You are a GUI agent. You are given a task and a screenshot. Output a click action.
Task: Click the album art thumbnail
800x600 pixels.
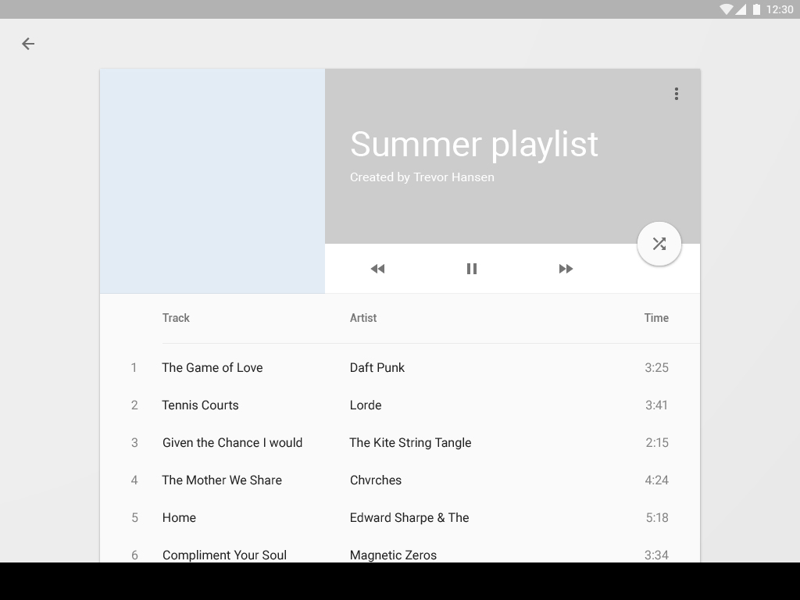point(212,181)
